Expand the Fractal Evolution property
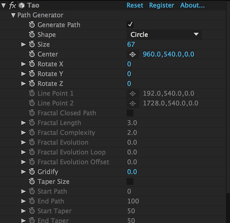This screenshot has height=223, width=230. coord(23,142)
